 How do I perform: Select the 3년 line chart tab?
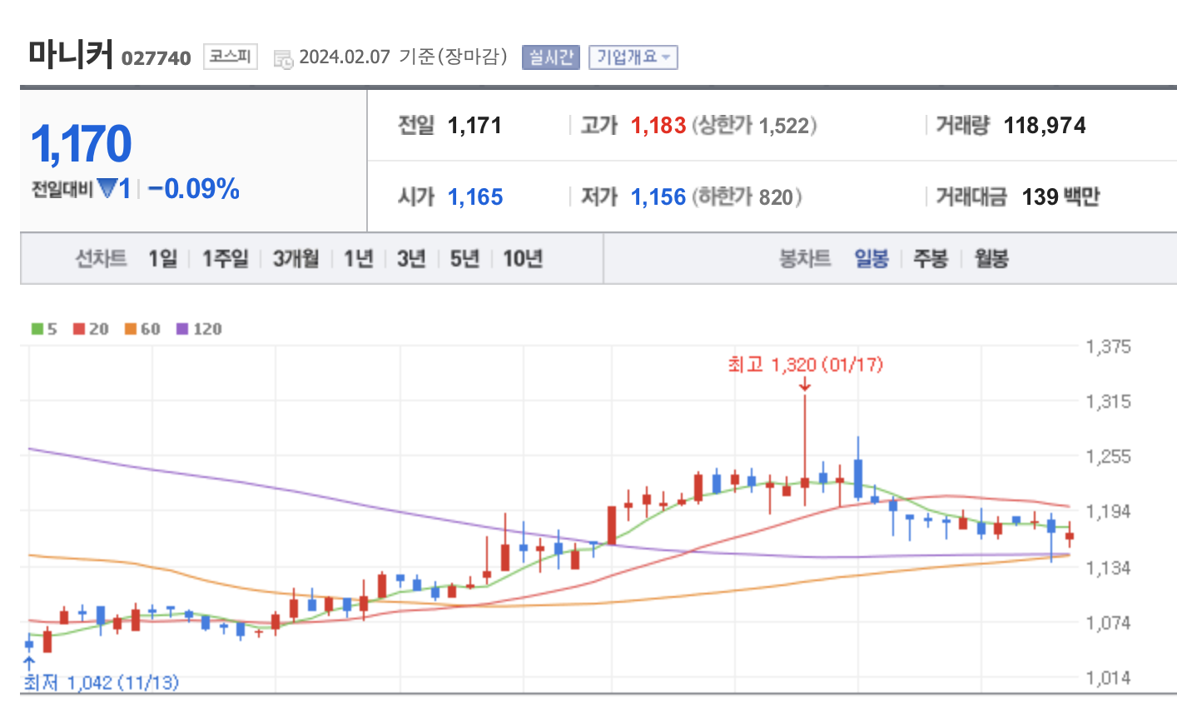(411, 259)
